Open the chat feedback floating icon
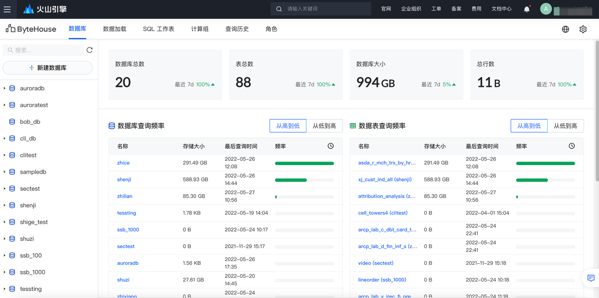Image resolution: width=599 pixels, height=298 pixels. click(591, 278)
